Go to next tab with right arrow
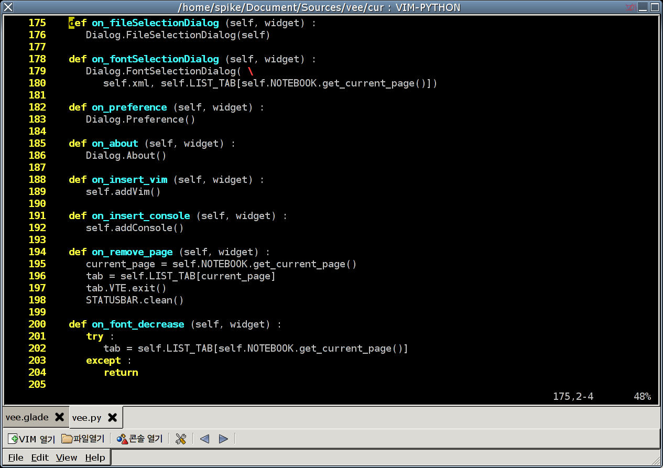663x468 pixels. pyautogui.click(x=223, y=439)
